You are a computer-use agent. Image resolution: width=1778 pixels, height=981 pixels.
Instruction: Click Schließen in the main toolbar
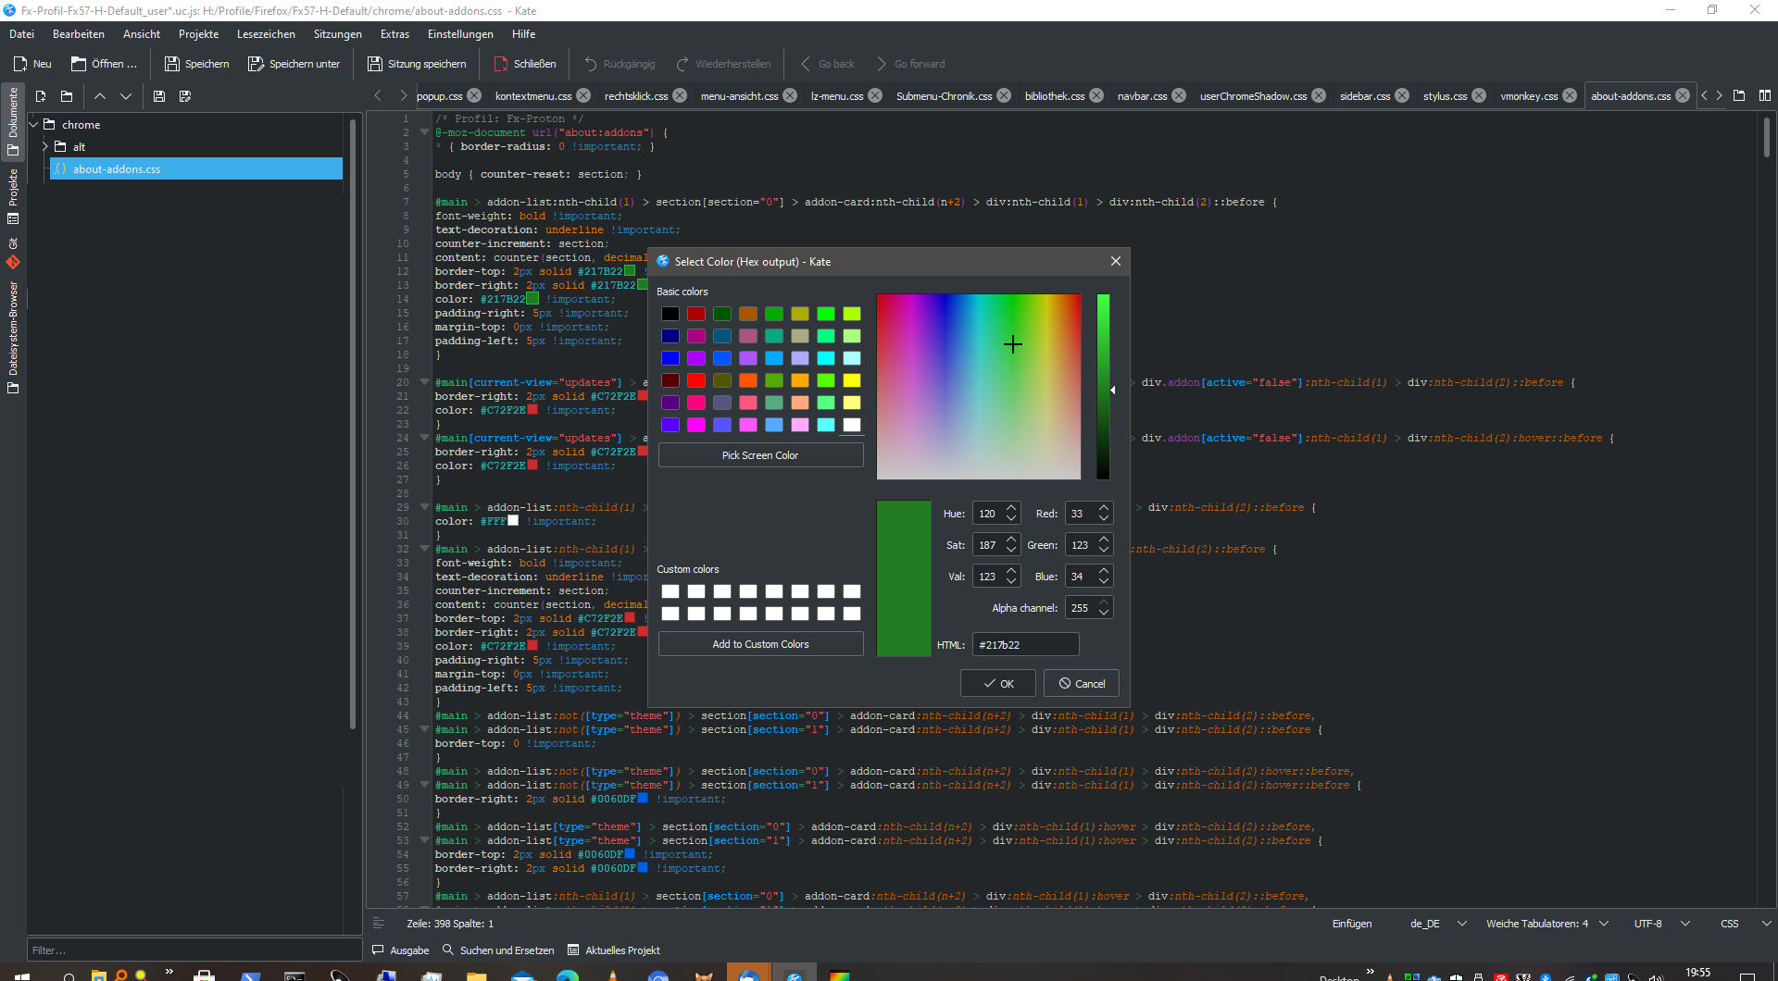[x=524, y=64]
